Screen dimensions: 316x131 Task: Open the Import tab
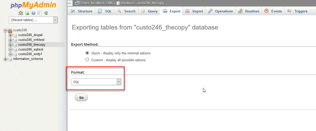pyautogui.click(x=194, y=11)
